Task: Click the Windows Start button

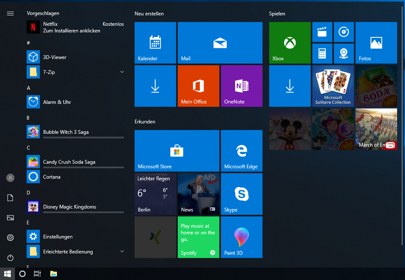Action: click(7, 274)
